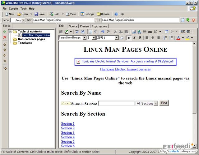The width and height of the screenshot is (199, 155).
Task: Click the move left arrow icon
Action: coord(5,55)
